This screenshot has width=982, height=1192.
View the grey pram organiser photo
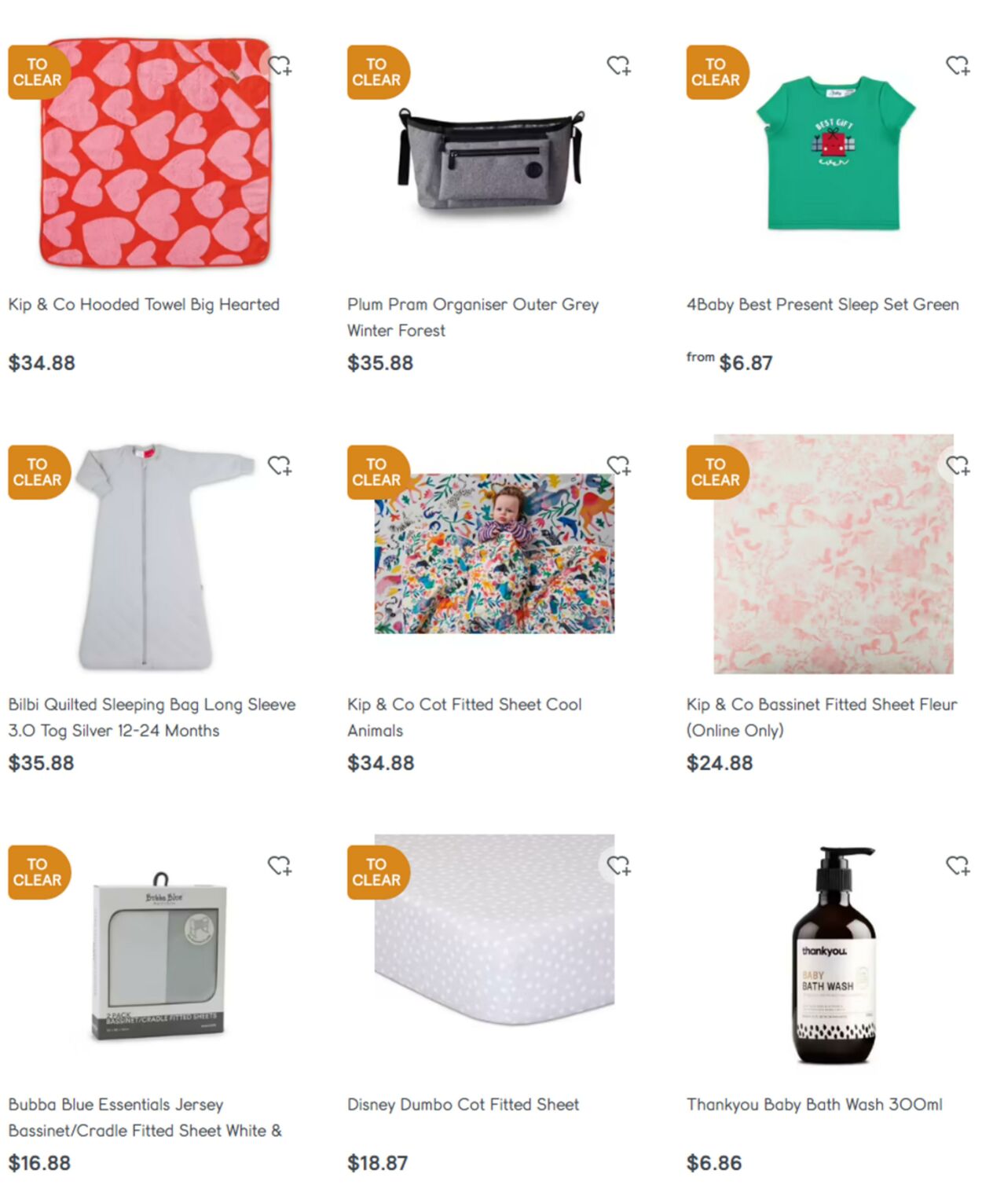(x=492, y=159)
